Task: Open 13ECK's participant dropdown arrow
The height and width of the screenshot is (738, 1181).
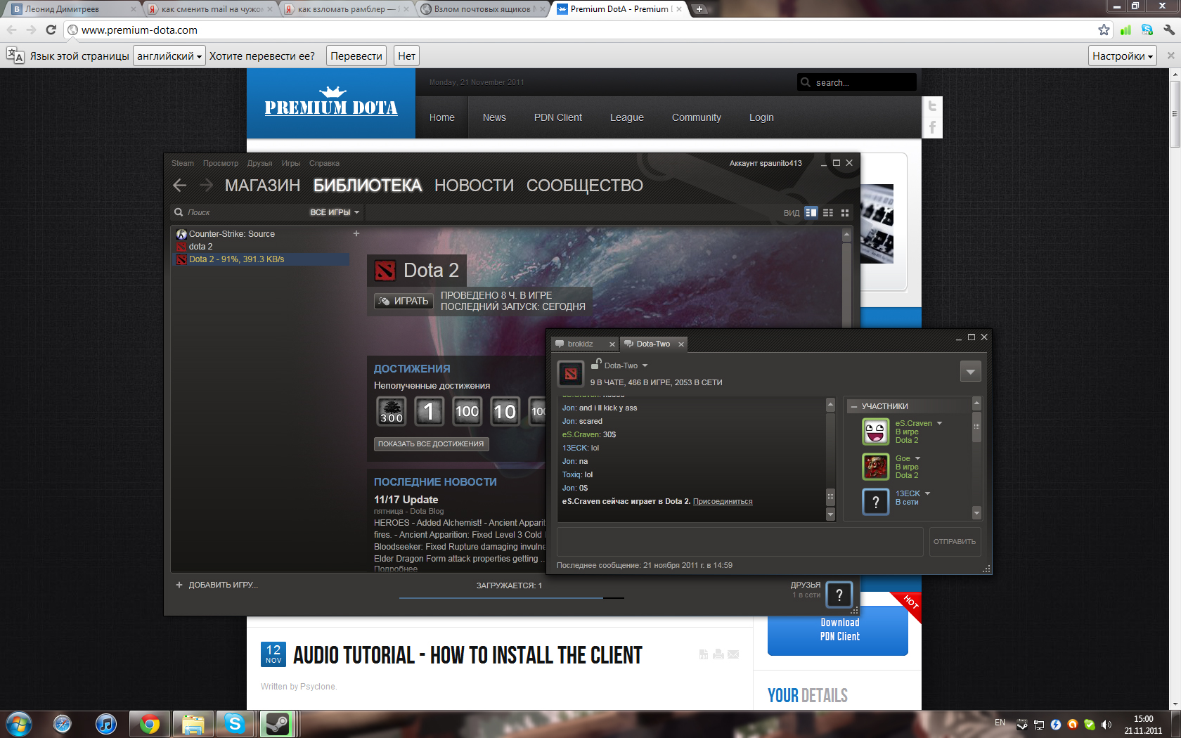Action: coord(927,493)
